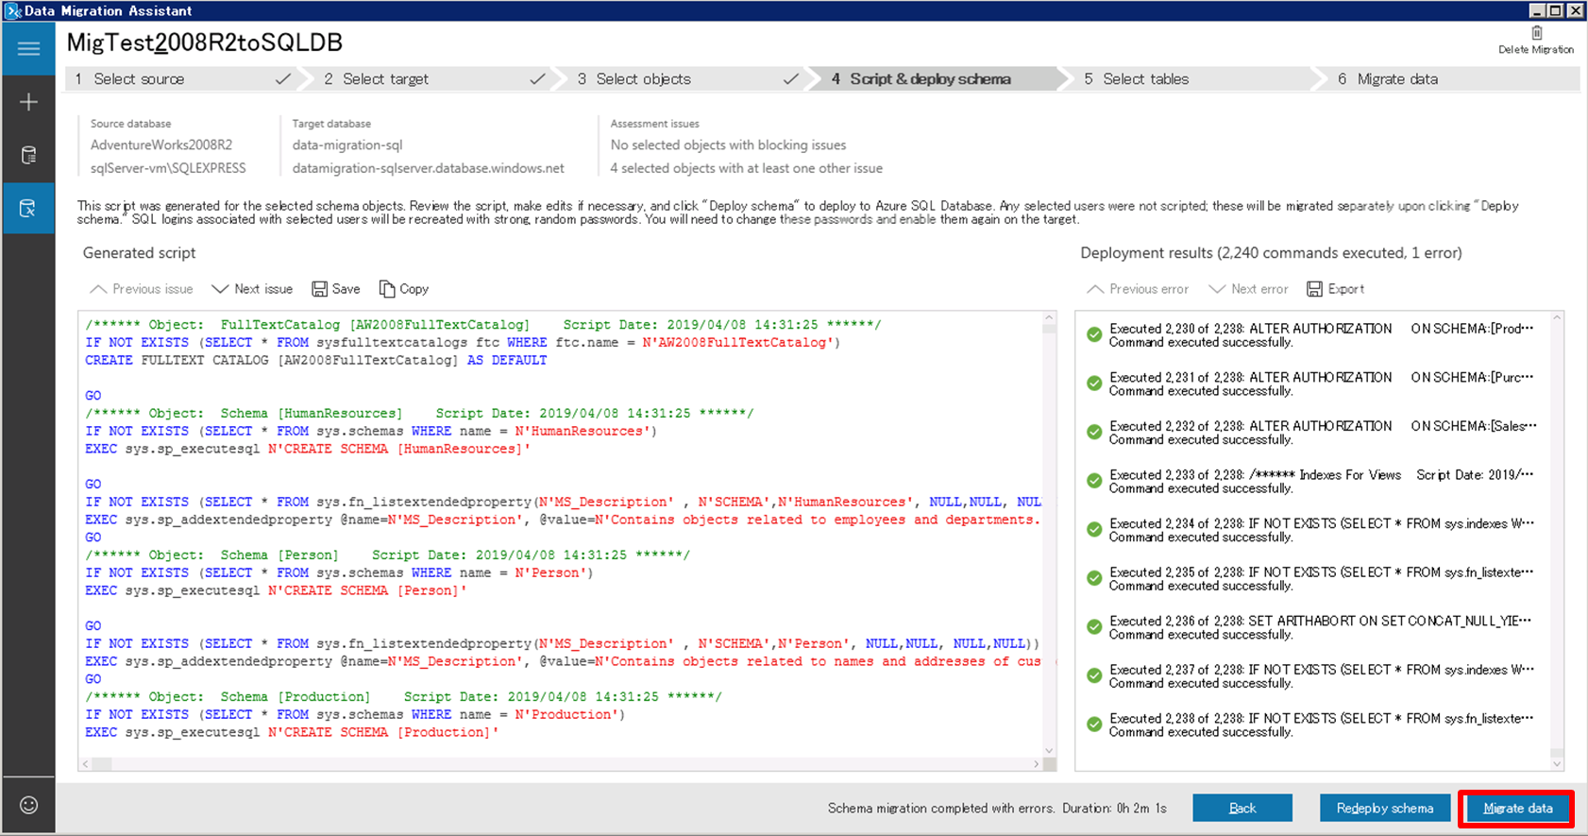Click the CREATE SCHEMA [HumanResources] script line
The width and height of the screenshot is (1588, 836).
coord(308,449)
